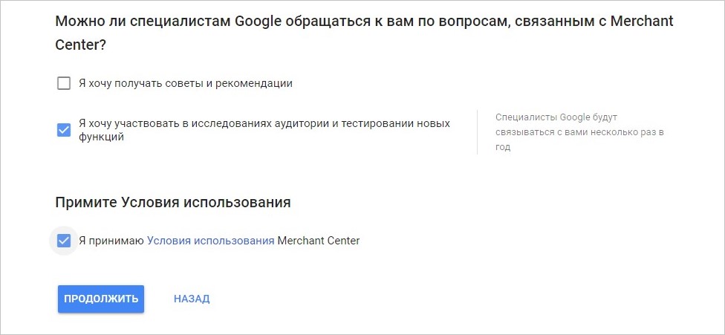Click the vertical divider beside the research option
Image resolution: width=725 pixels, height=335 pixels.
click(477, 132)
